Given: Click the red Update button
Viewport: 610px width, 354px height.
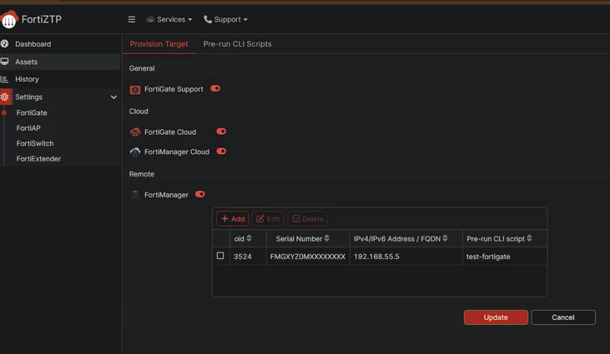Looking at the screenshot, I should pos(496,317).
